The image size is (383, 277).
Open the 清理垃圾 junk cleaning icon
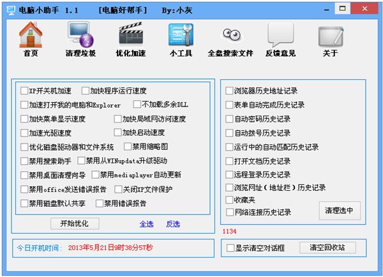80,34
